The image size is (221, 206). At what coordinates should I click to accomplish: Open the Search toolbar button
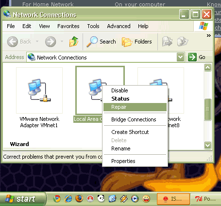click(101, 42)
